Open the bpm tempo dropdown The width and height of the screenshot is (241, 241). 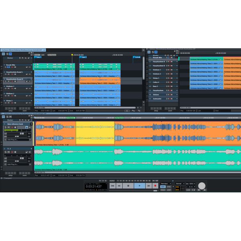pyautogui.click(x=190, y=184)
